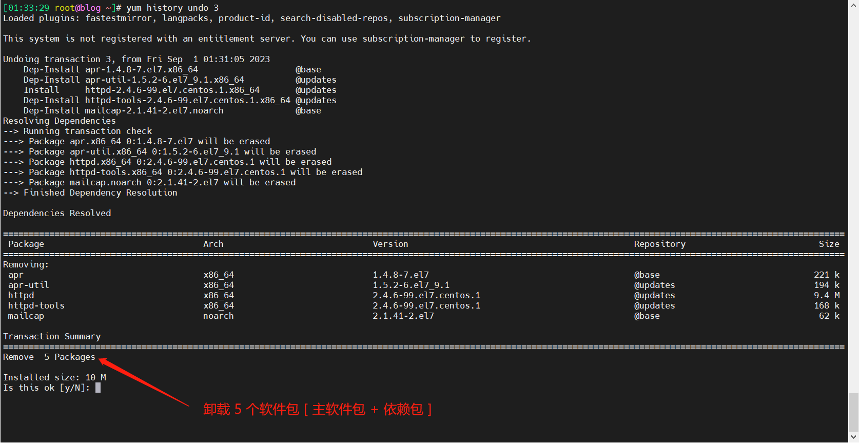This screenshot has width=859, height=443.
Task: Click 'Package apr.x86_64' will be erased line
Action: 136,141
